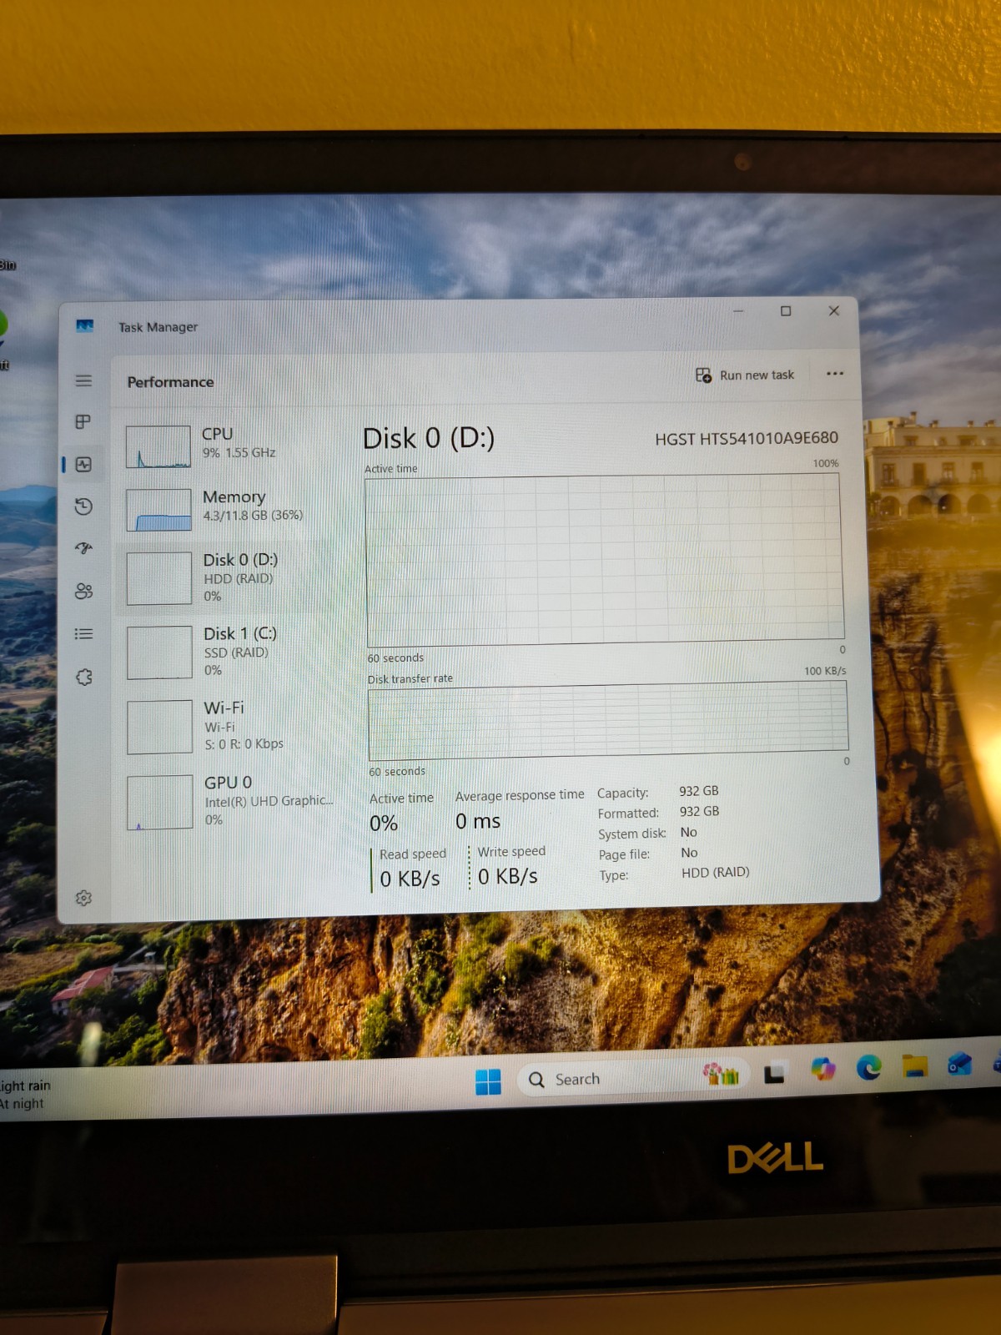Open the App history page icon
Screen dimensions: 1001x1335
[83, 506]
